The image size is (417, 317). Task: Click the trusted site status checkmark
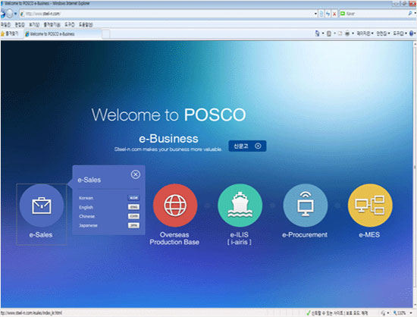point(309,313)
